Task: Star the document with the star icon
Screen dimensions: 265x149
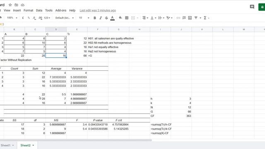Action: [10, 5]
